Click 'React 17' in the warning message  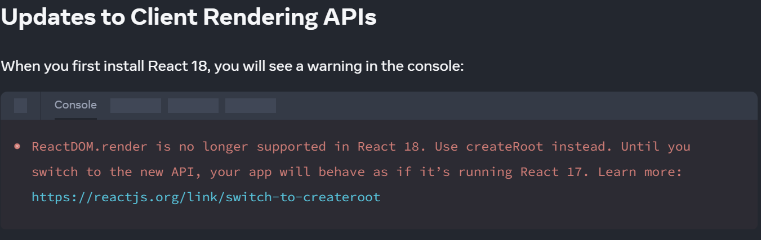click(551, 172)
